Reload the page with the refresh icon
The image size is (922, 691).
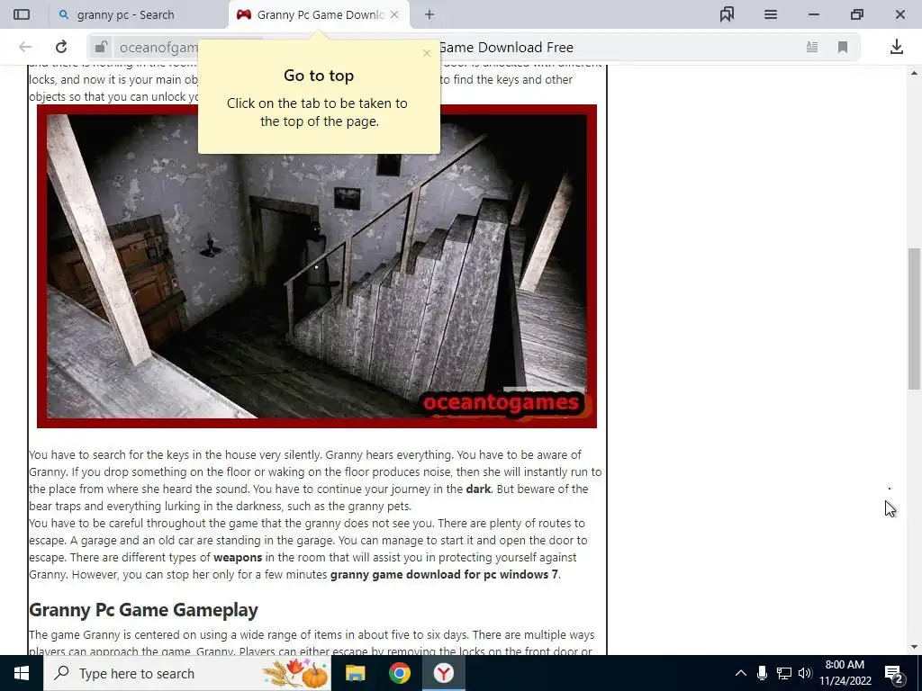(61, 47)
